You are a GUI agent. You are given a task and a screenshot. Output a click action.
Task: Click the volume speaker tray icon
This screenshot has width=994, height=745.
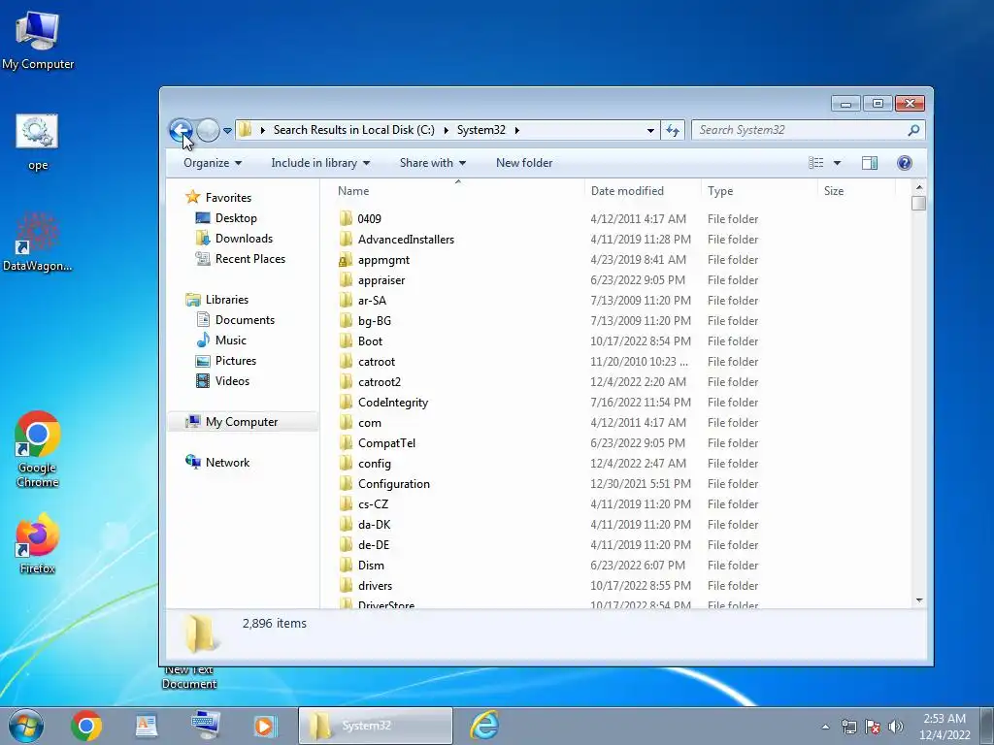tap(896, 727)
